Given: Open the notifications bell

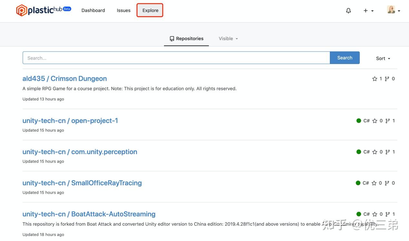Looking at the screenshot, I should (348, 11).
